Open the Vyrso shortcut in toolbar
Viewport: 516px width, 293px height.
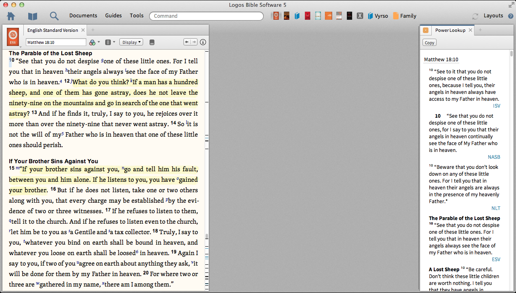[378, 16]
